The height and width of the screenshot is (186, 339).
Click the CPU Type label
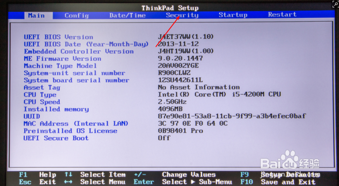coord(40,95)
